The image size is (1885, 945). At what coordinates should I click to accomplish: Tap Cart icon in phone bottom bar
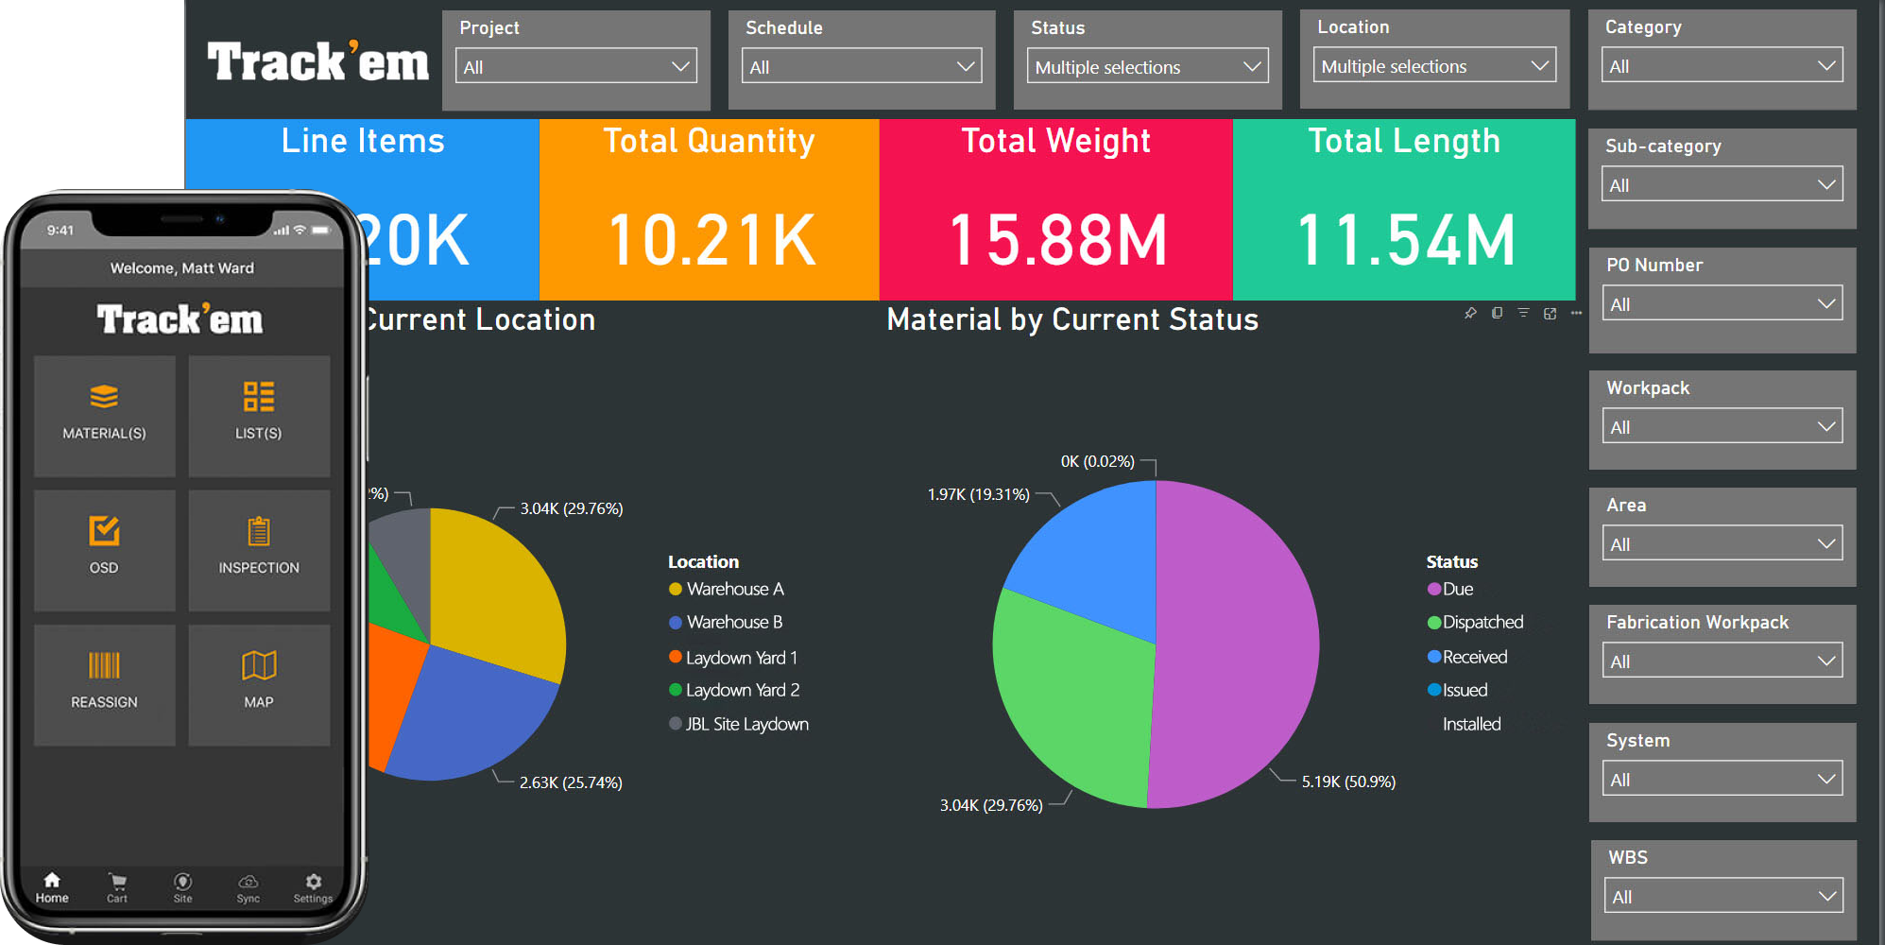click(x=117, y=888)
